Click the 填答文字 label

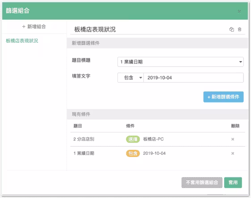click(81, 76)
